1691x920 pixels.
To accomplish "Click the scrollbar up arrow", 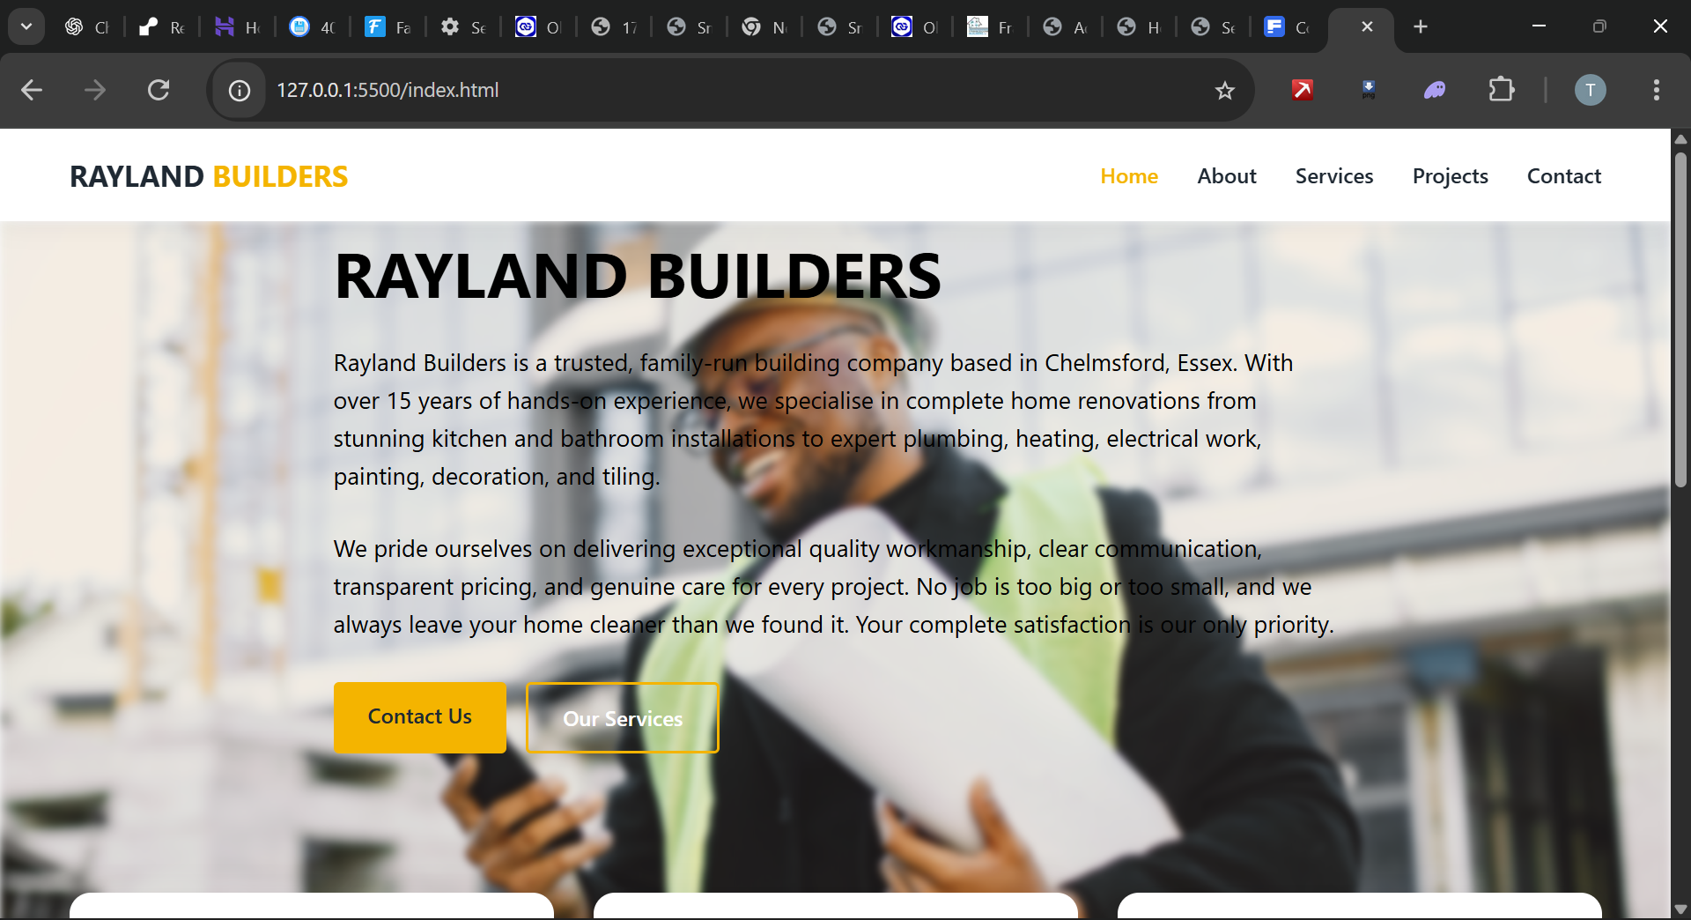I will (1680, 139).
